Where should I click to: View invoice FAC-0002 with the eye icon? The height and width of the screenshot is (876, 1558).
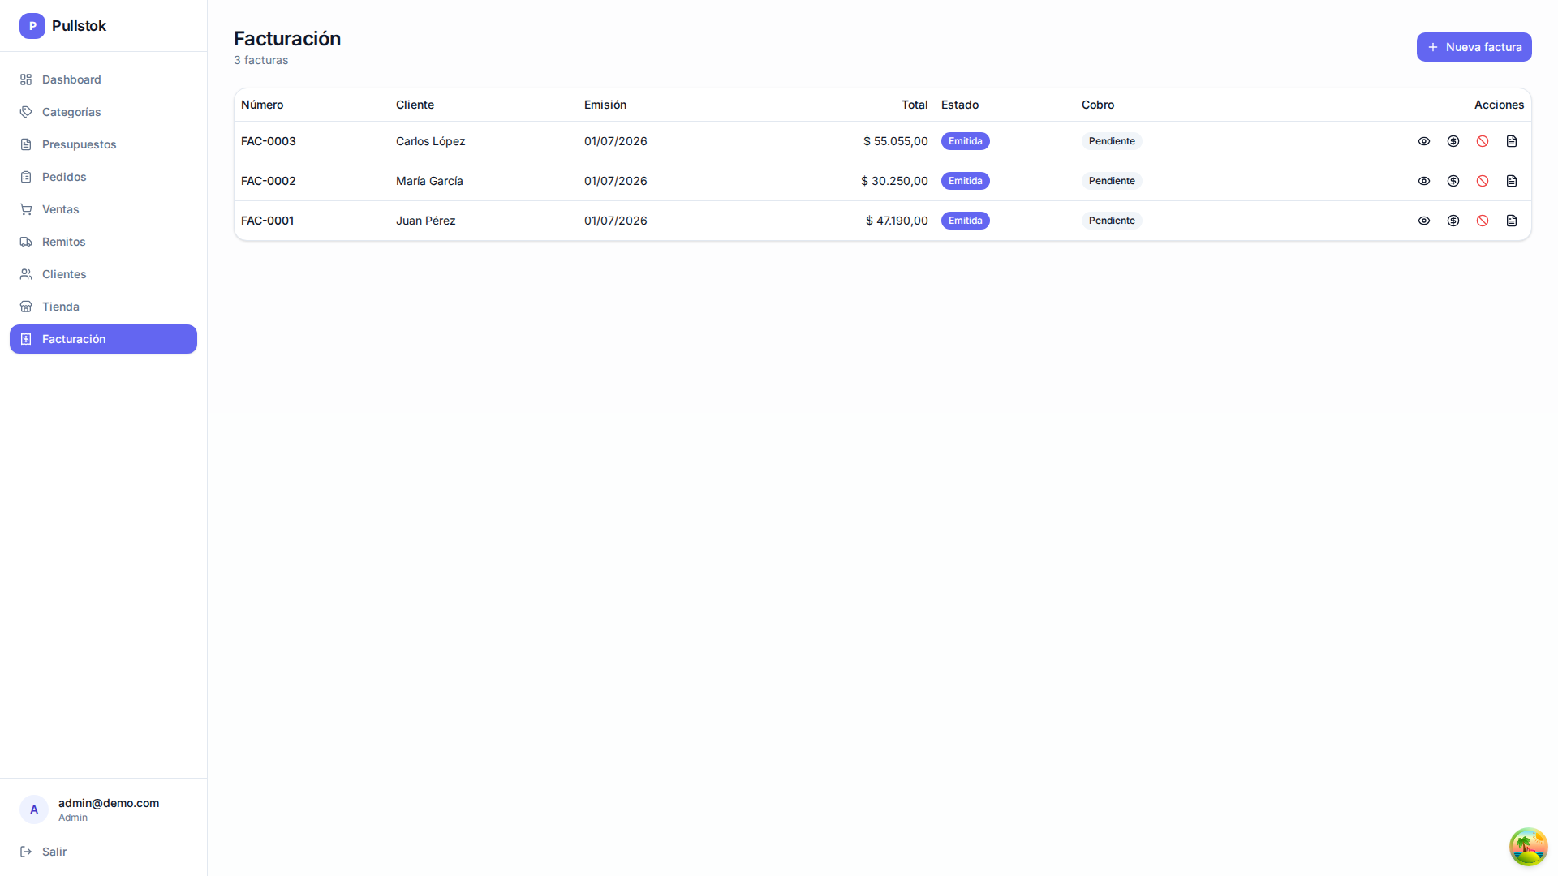tap(1424, 181)
